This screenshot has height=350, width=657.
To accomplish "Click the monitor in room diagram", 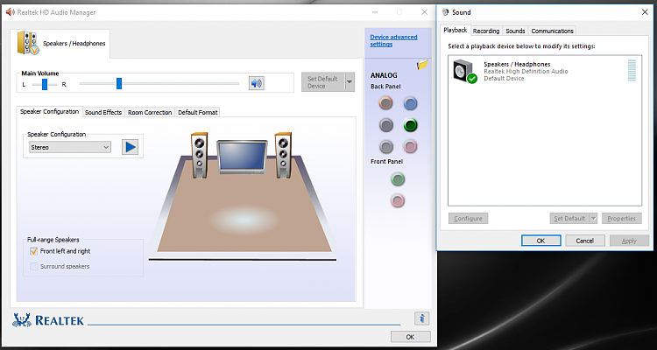I will point(242,157).
